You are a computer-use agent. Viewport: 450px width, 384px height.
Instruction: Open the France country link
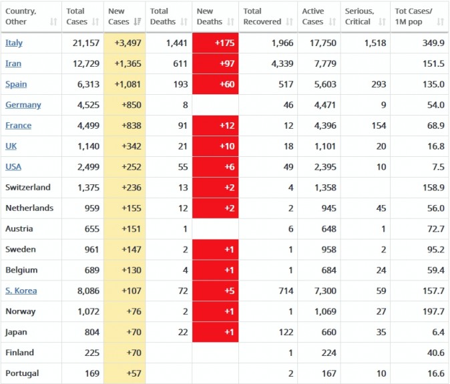coord(19,126)
